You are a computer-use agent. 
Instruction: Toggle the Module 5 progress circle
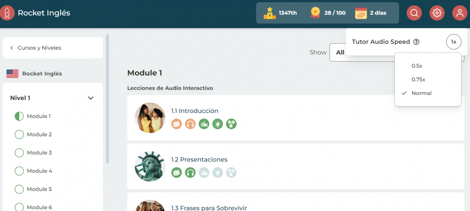pos(19,189)
